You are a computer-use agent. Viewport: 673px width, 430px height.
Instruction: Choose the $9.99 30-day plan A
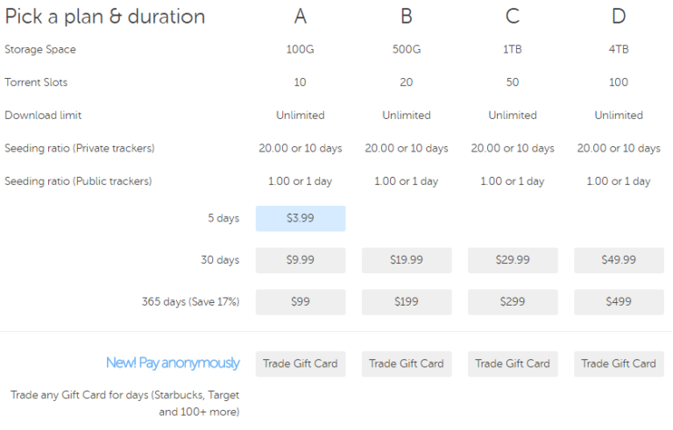[x=301, y=260]
